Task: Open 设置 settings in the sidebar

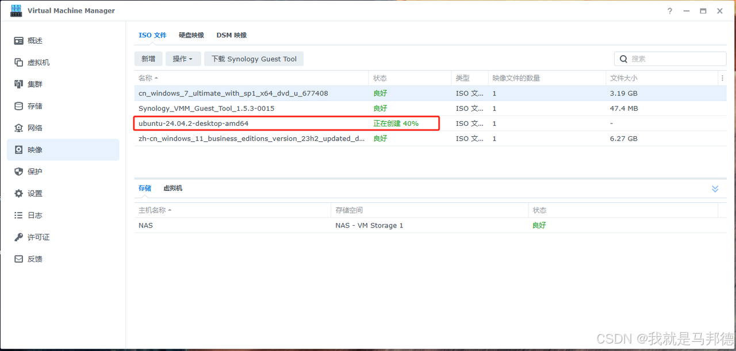Action: (x=63, y=194)
